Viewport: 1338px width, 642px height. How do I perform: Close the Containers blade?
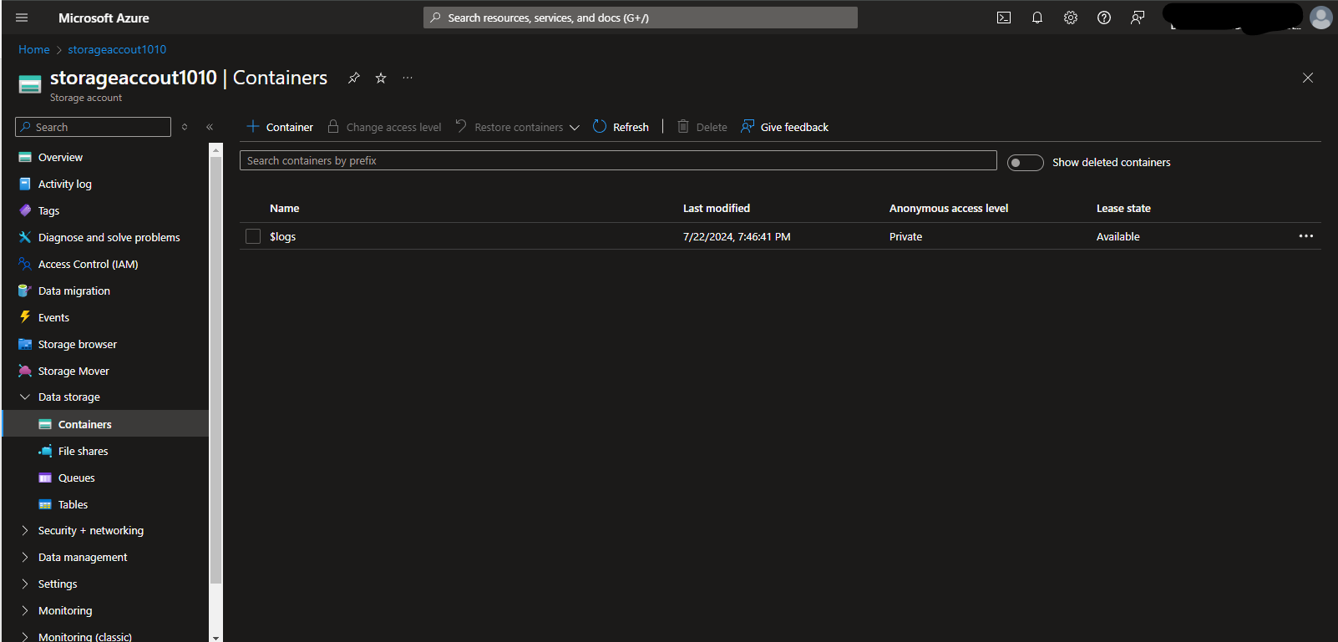[1308, 78]
